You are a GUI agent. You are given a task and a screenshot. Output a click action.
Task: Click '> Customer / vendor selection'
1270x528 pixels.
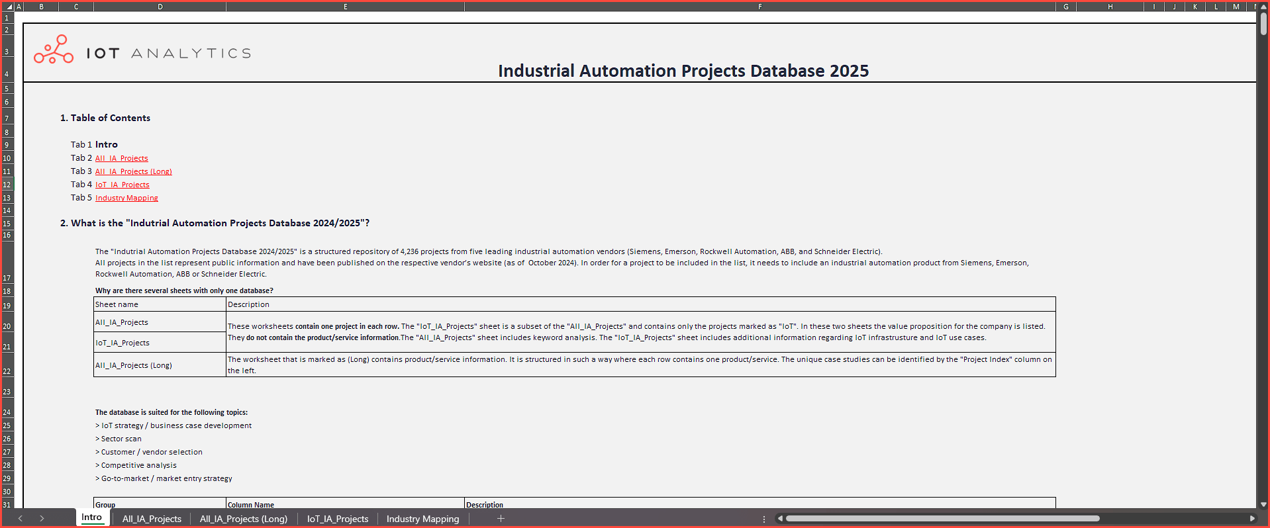pyautogui.click(x=149, y=452)
